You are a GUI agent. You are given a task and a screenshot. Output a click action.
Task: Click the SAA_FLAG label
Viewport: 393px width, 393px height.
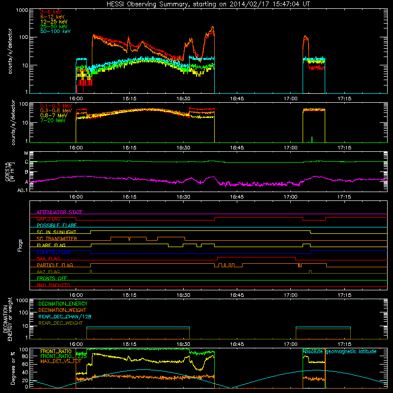coord(48,258)
